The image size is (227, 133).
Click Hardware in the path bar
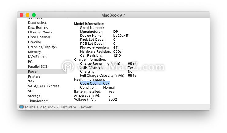tap(68, 107)
